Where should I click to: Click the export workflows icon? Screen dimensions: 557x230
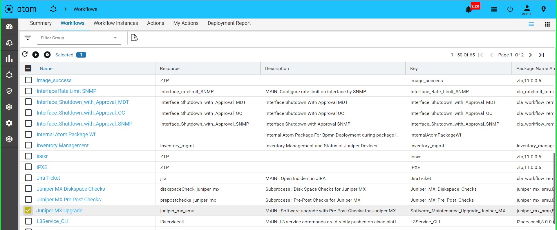pos(134,38)
